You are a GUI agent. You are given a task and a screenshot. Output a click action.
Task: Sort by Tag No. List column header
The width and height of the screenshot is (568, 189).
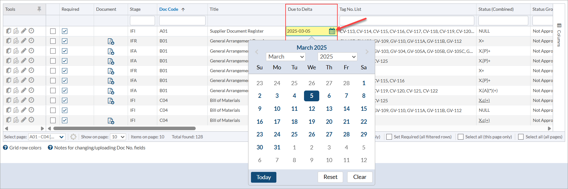coord(350,9)
